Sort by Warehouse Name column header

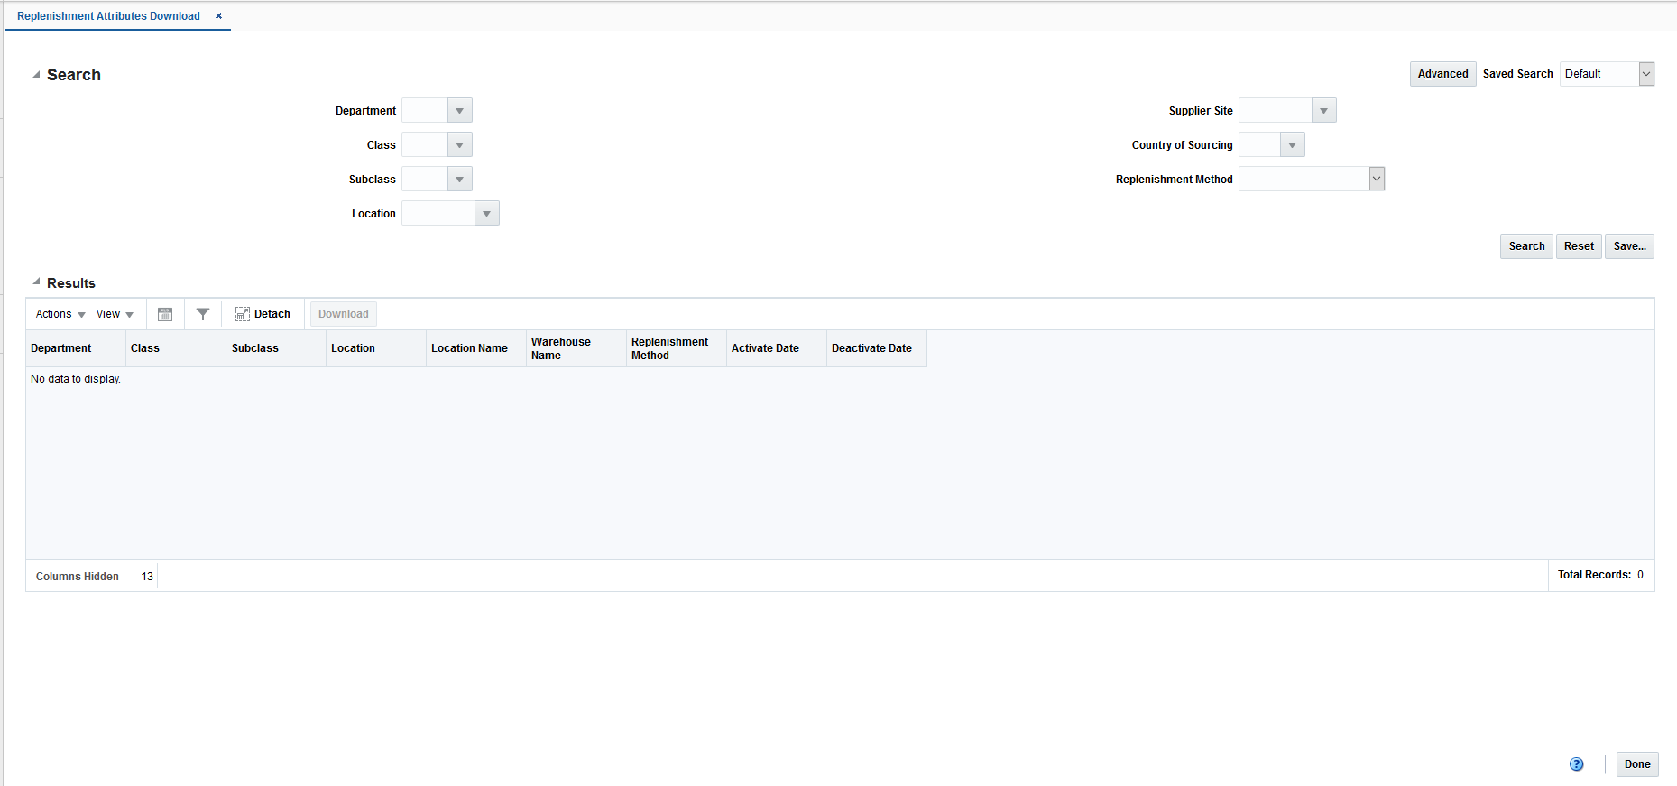click(x=576, y=348)
